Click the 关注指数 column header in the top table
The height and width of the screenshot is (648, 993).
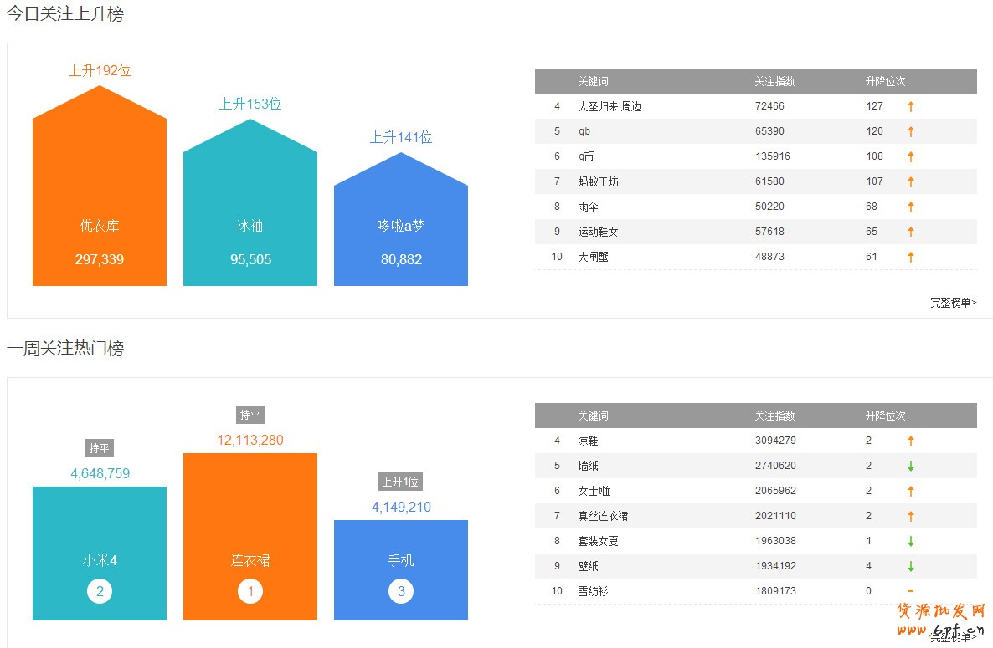774,81
